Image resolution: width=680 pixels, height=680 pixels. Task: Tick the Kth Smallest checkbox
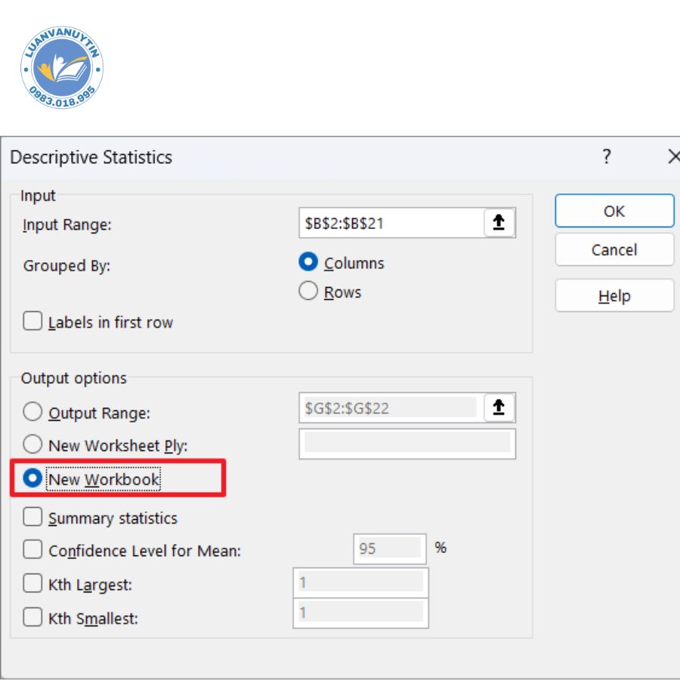[32, 618]
